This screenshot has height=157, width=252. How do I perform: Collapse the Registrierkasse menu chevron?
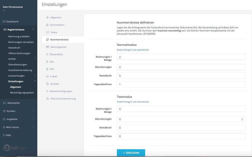click(33, 29)
